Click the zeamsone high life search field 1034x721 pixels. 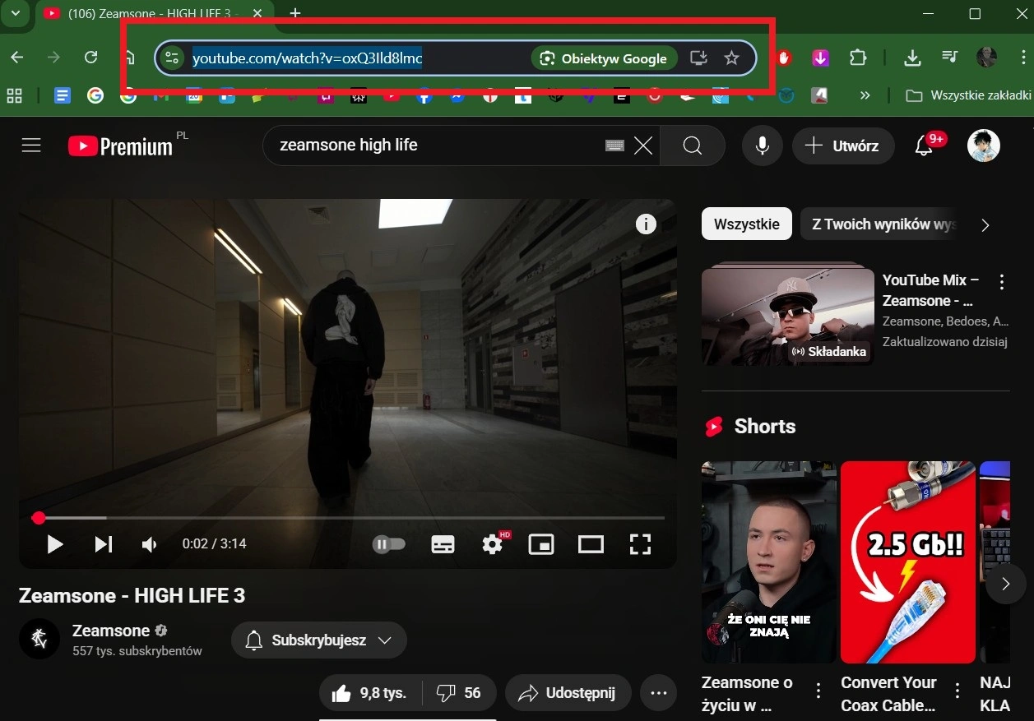436,146
